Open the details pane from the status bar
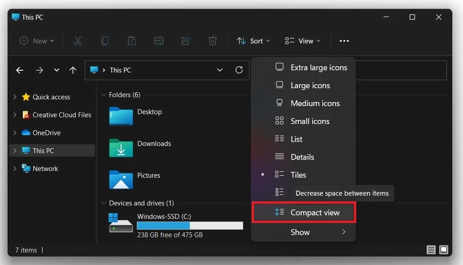Screen dimensions: 463x265 [431, 249]
